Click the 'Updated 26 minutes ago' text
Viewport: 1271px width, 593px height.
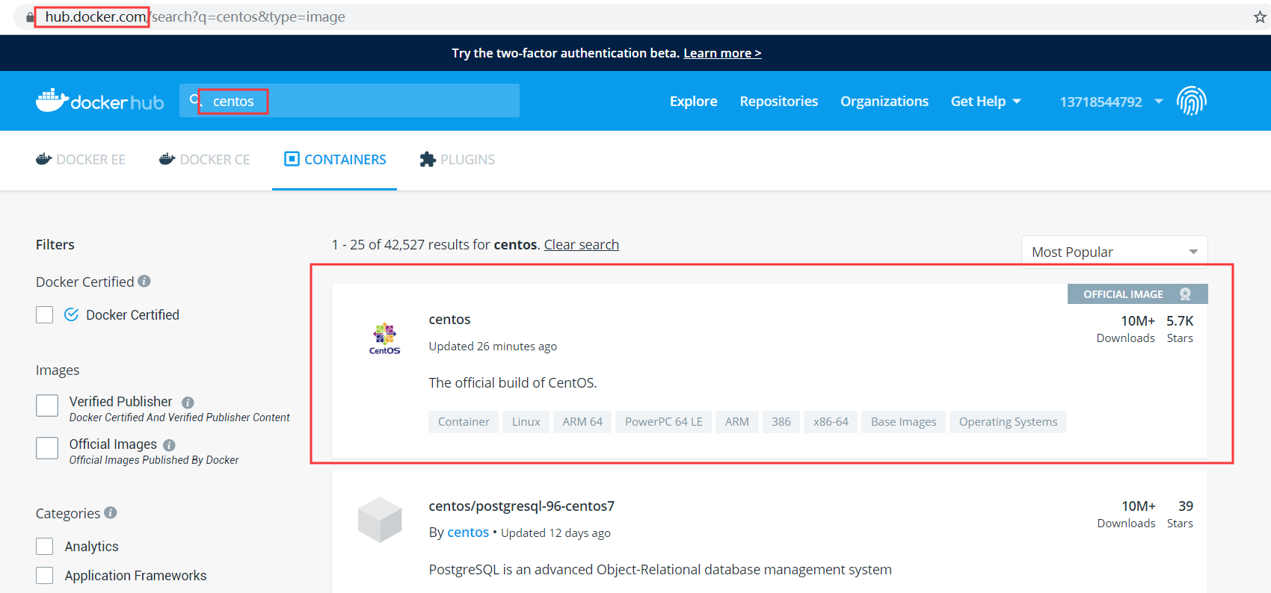493,346
